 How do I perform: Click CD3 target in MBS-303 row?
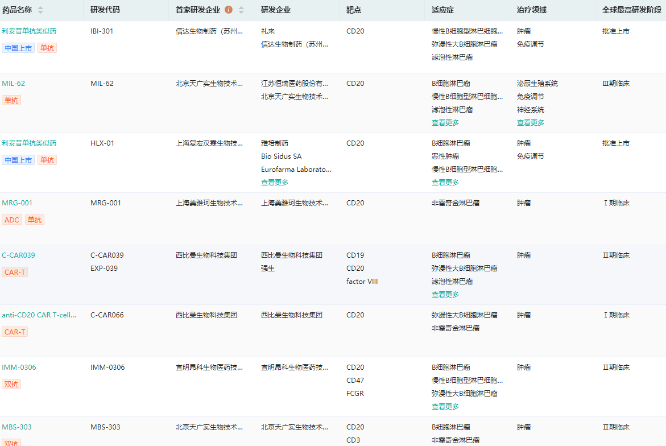pos(353,440)
